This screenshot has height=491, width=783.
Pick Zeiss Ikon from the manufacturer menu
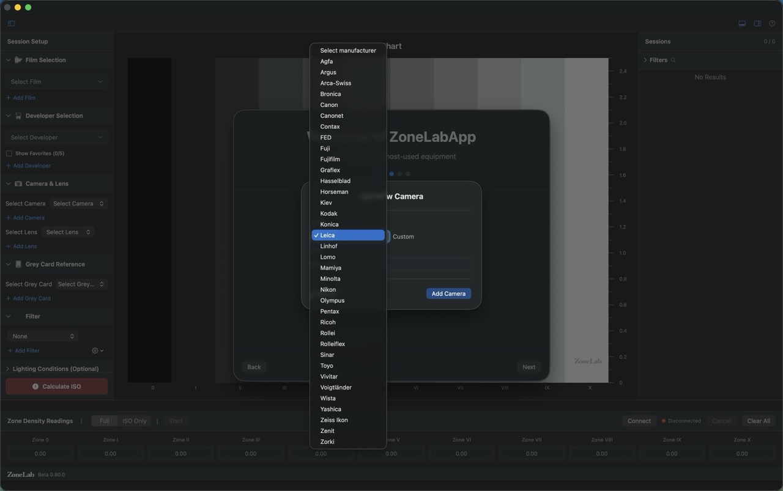(348, 420)
